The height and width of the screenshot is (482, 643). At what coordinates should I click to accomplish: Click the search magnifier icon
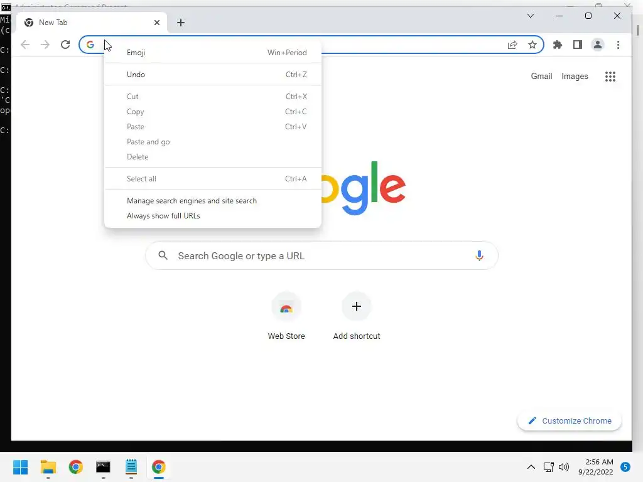[163, 256]
